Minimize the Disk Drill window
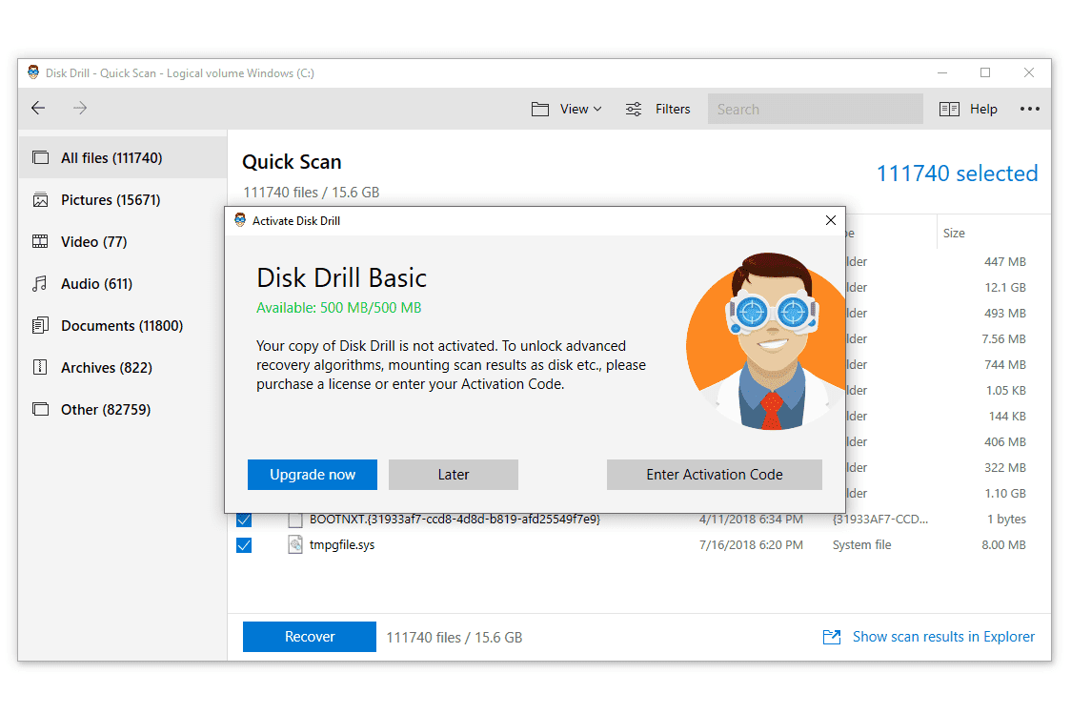 [942, 72]
